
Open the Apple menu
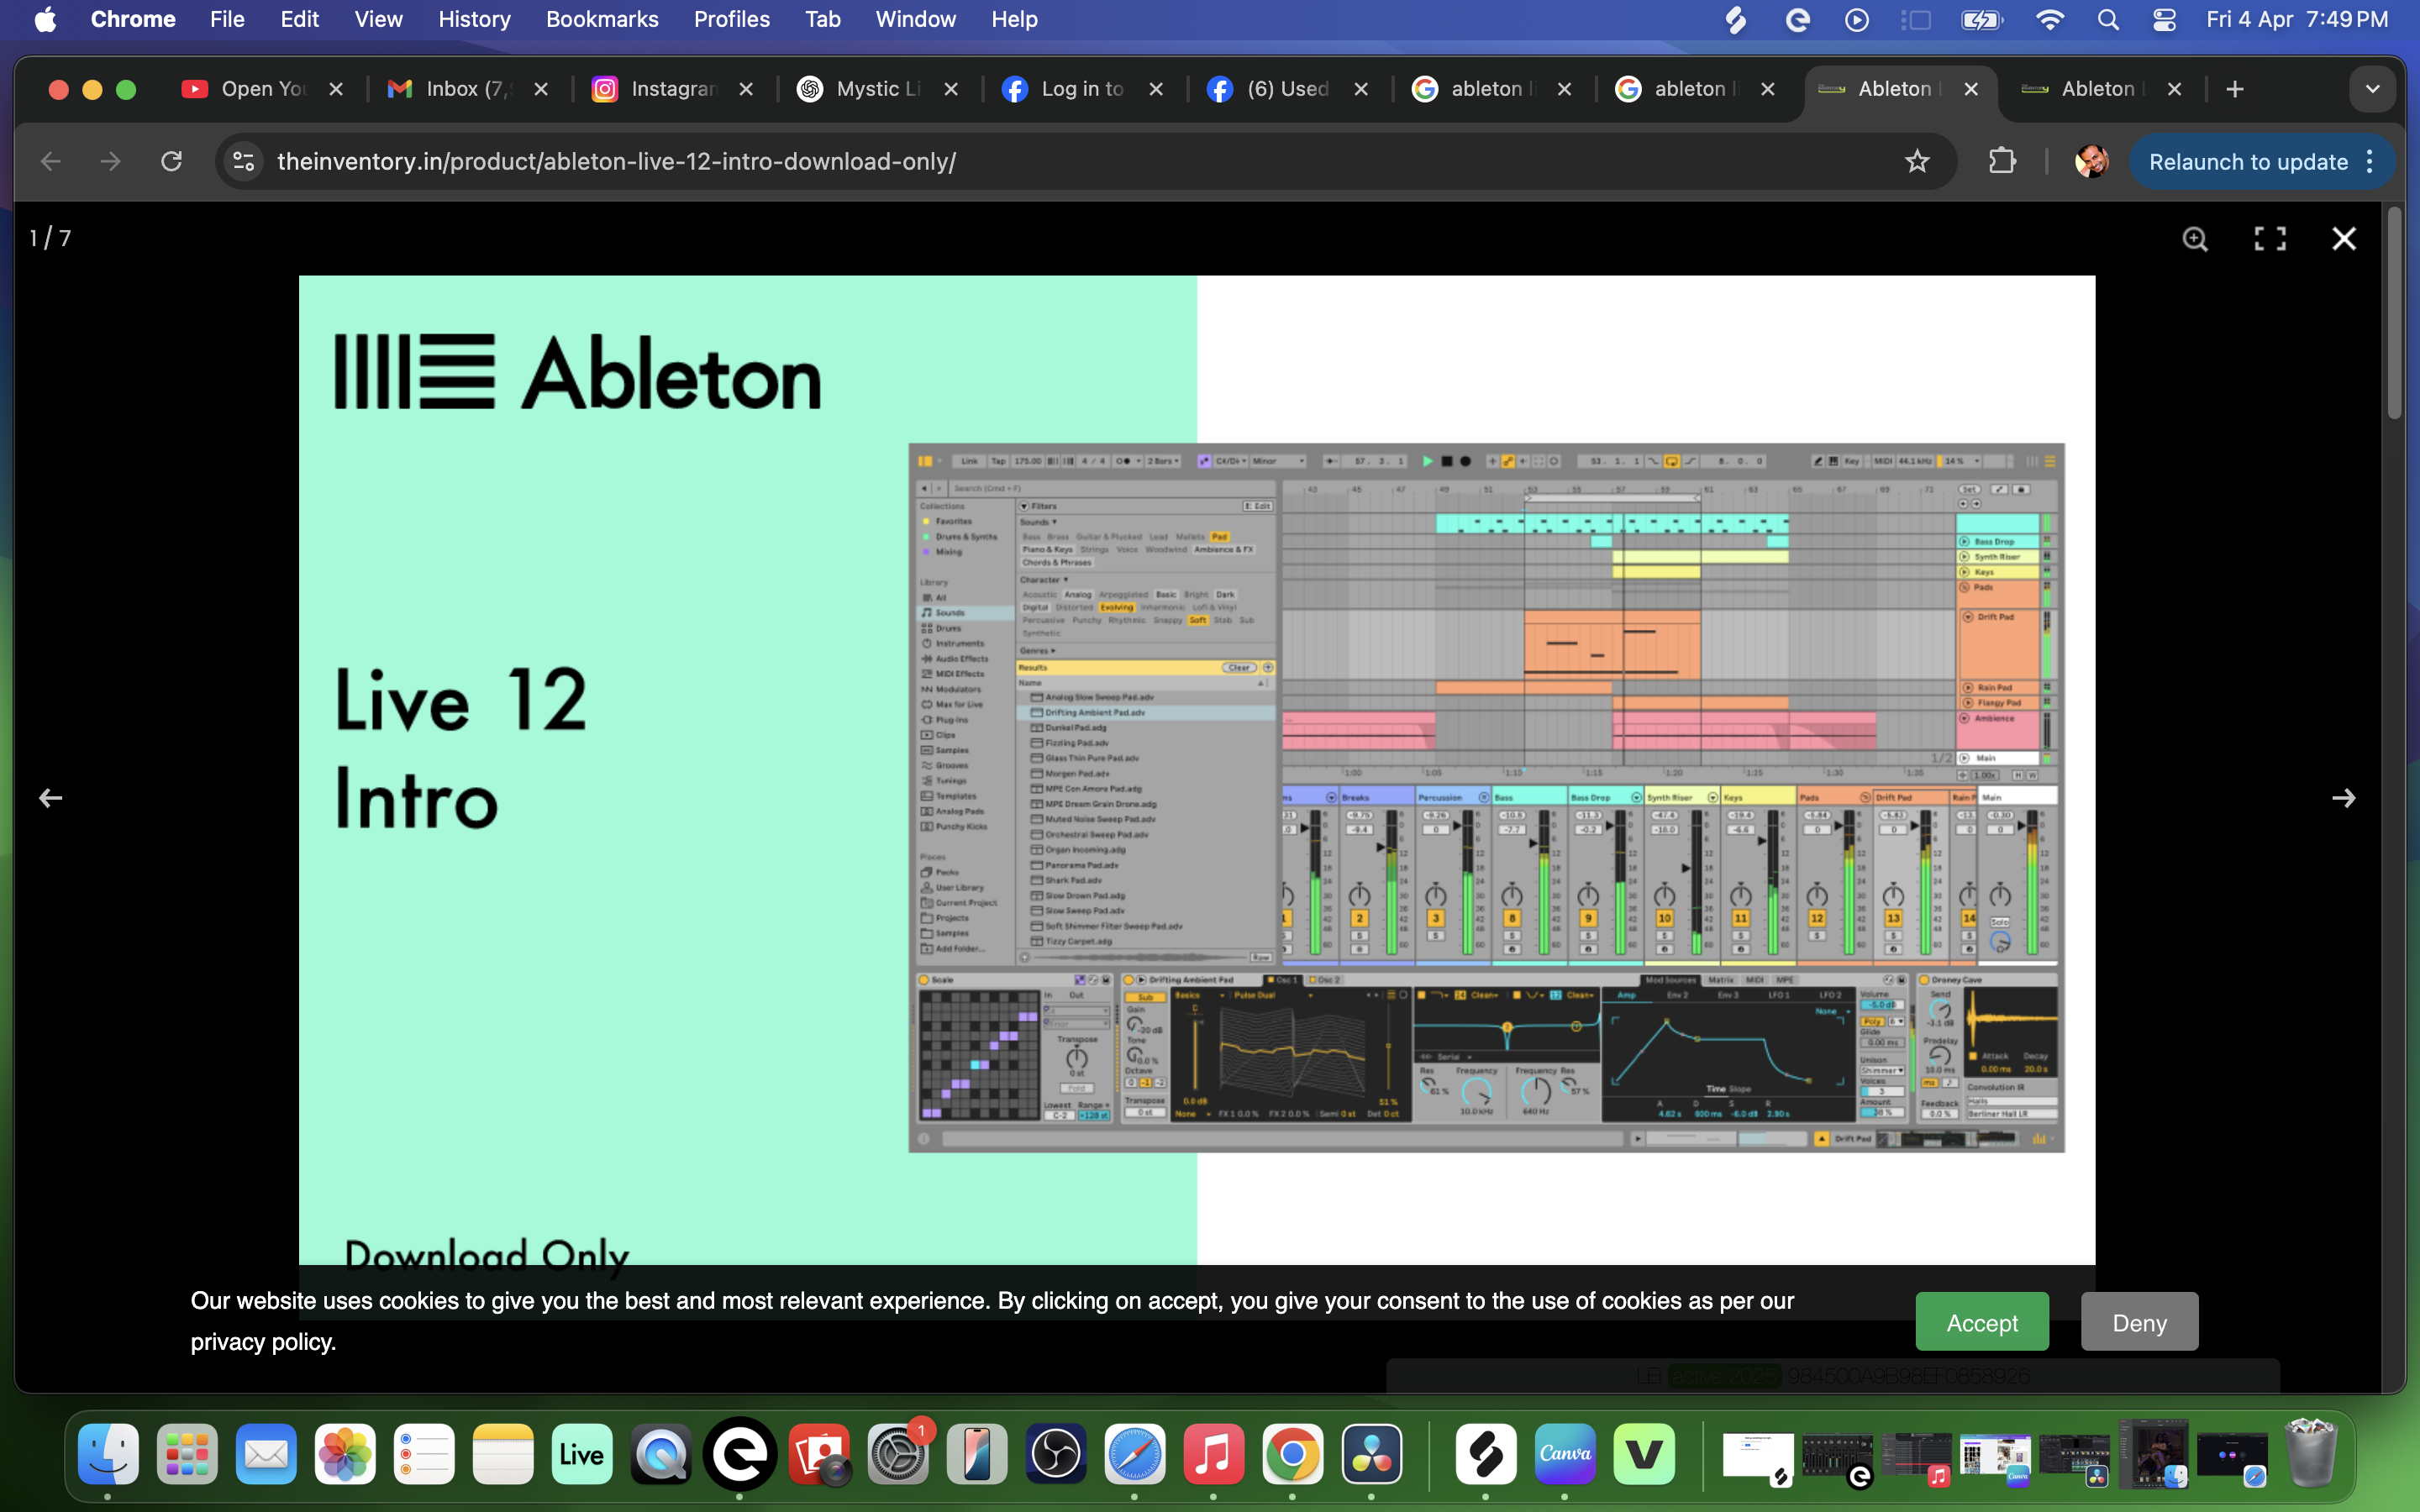tap(45, 19)
